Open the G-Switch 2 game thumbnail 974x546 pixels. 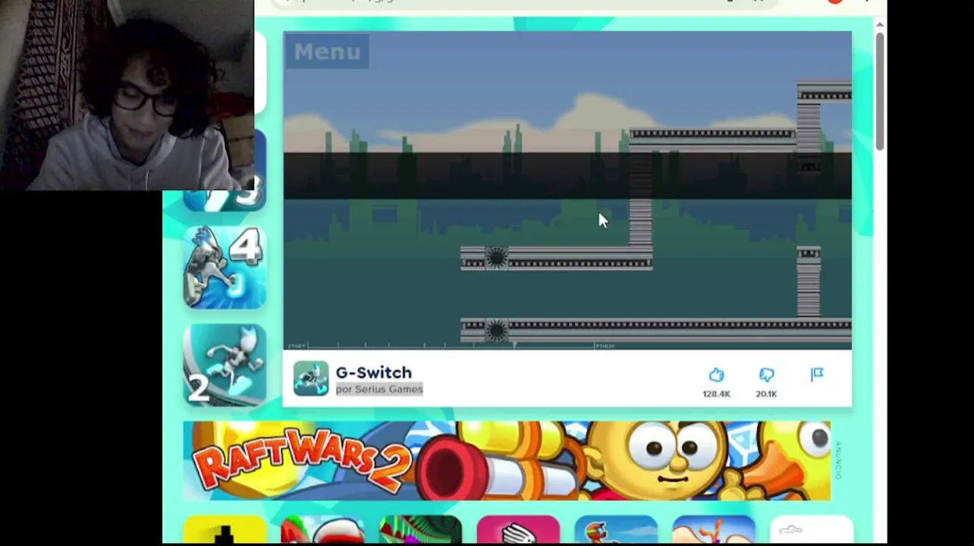(225, 366)
